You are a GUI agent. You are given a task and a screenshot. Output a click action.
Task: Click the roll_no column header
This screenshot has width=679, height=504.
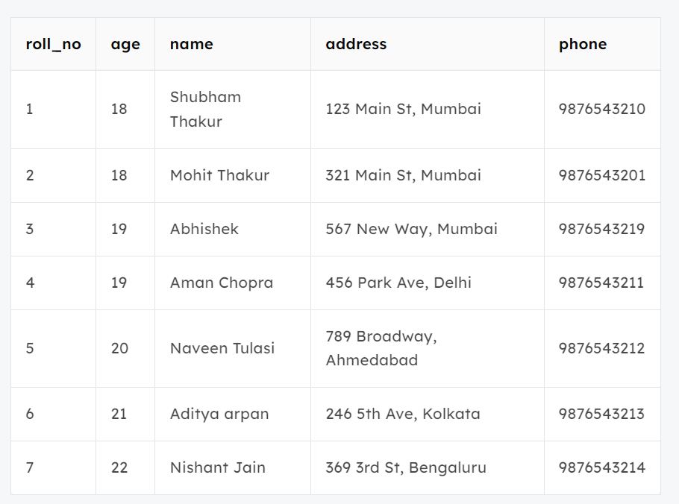point(53,44)
